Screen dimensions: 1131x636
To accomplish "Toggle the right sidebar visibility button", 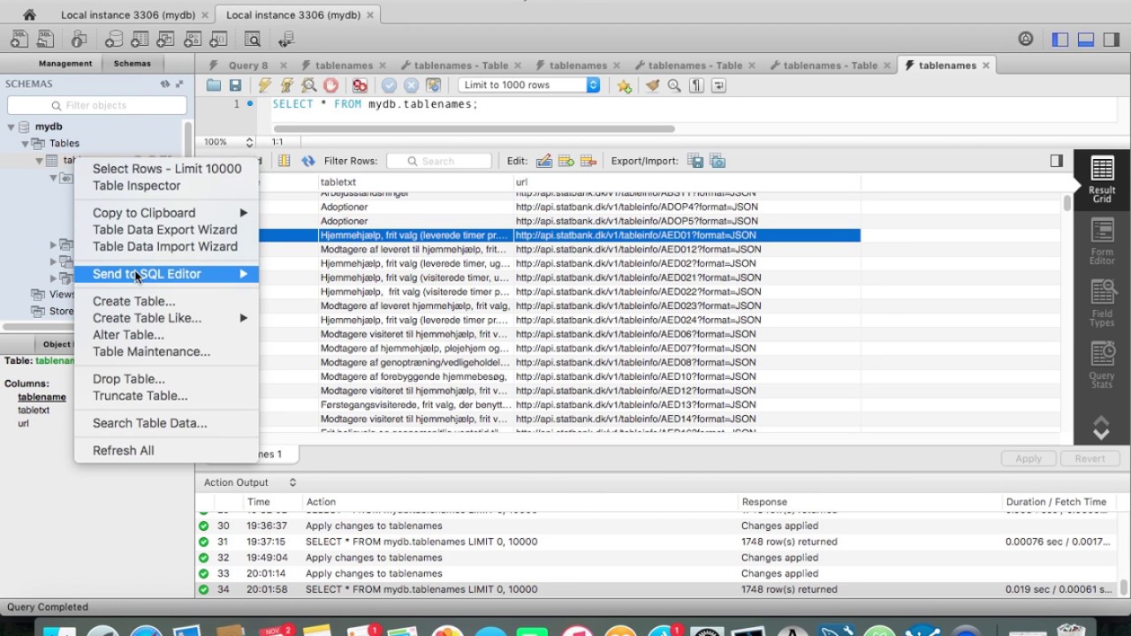I will [x=1112, y=39].
